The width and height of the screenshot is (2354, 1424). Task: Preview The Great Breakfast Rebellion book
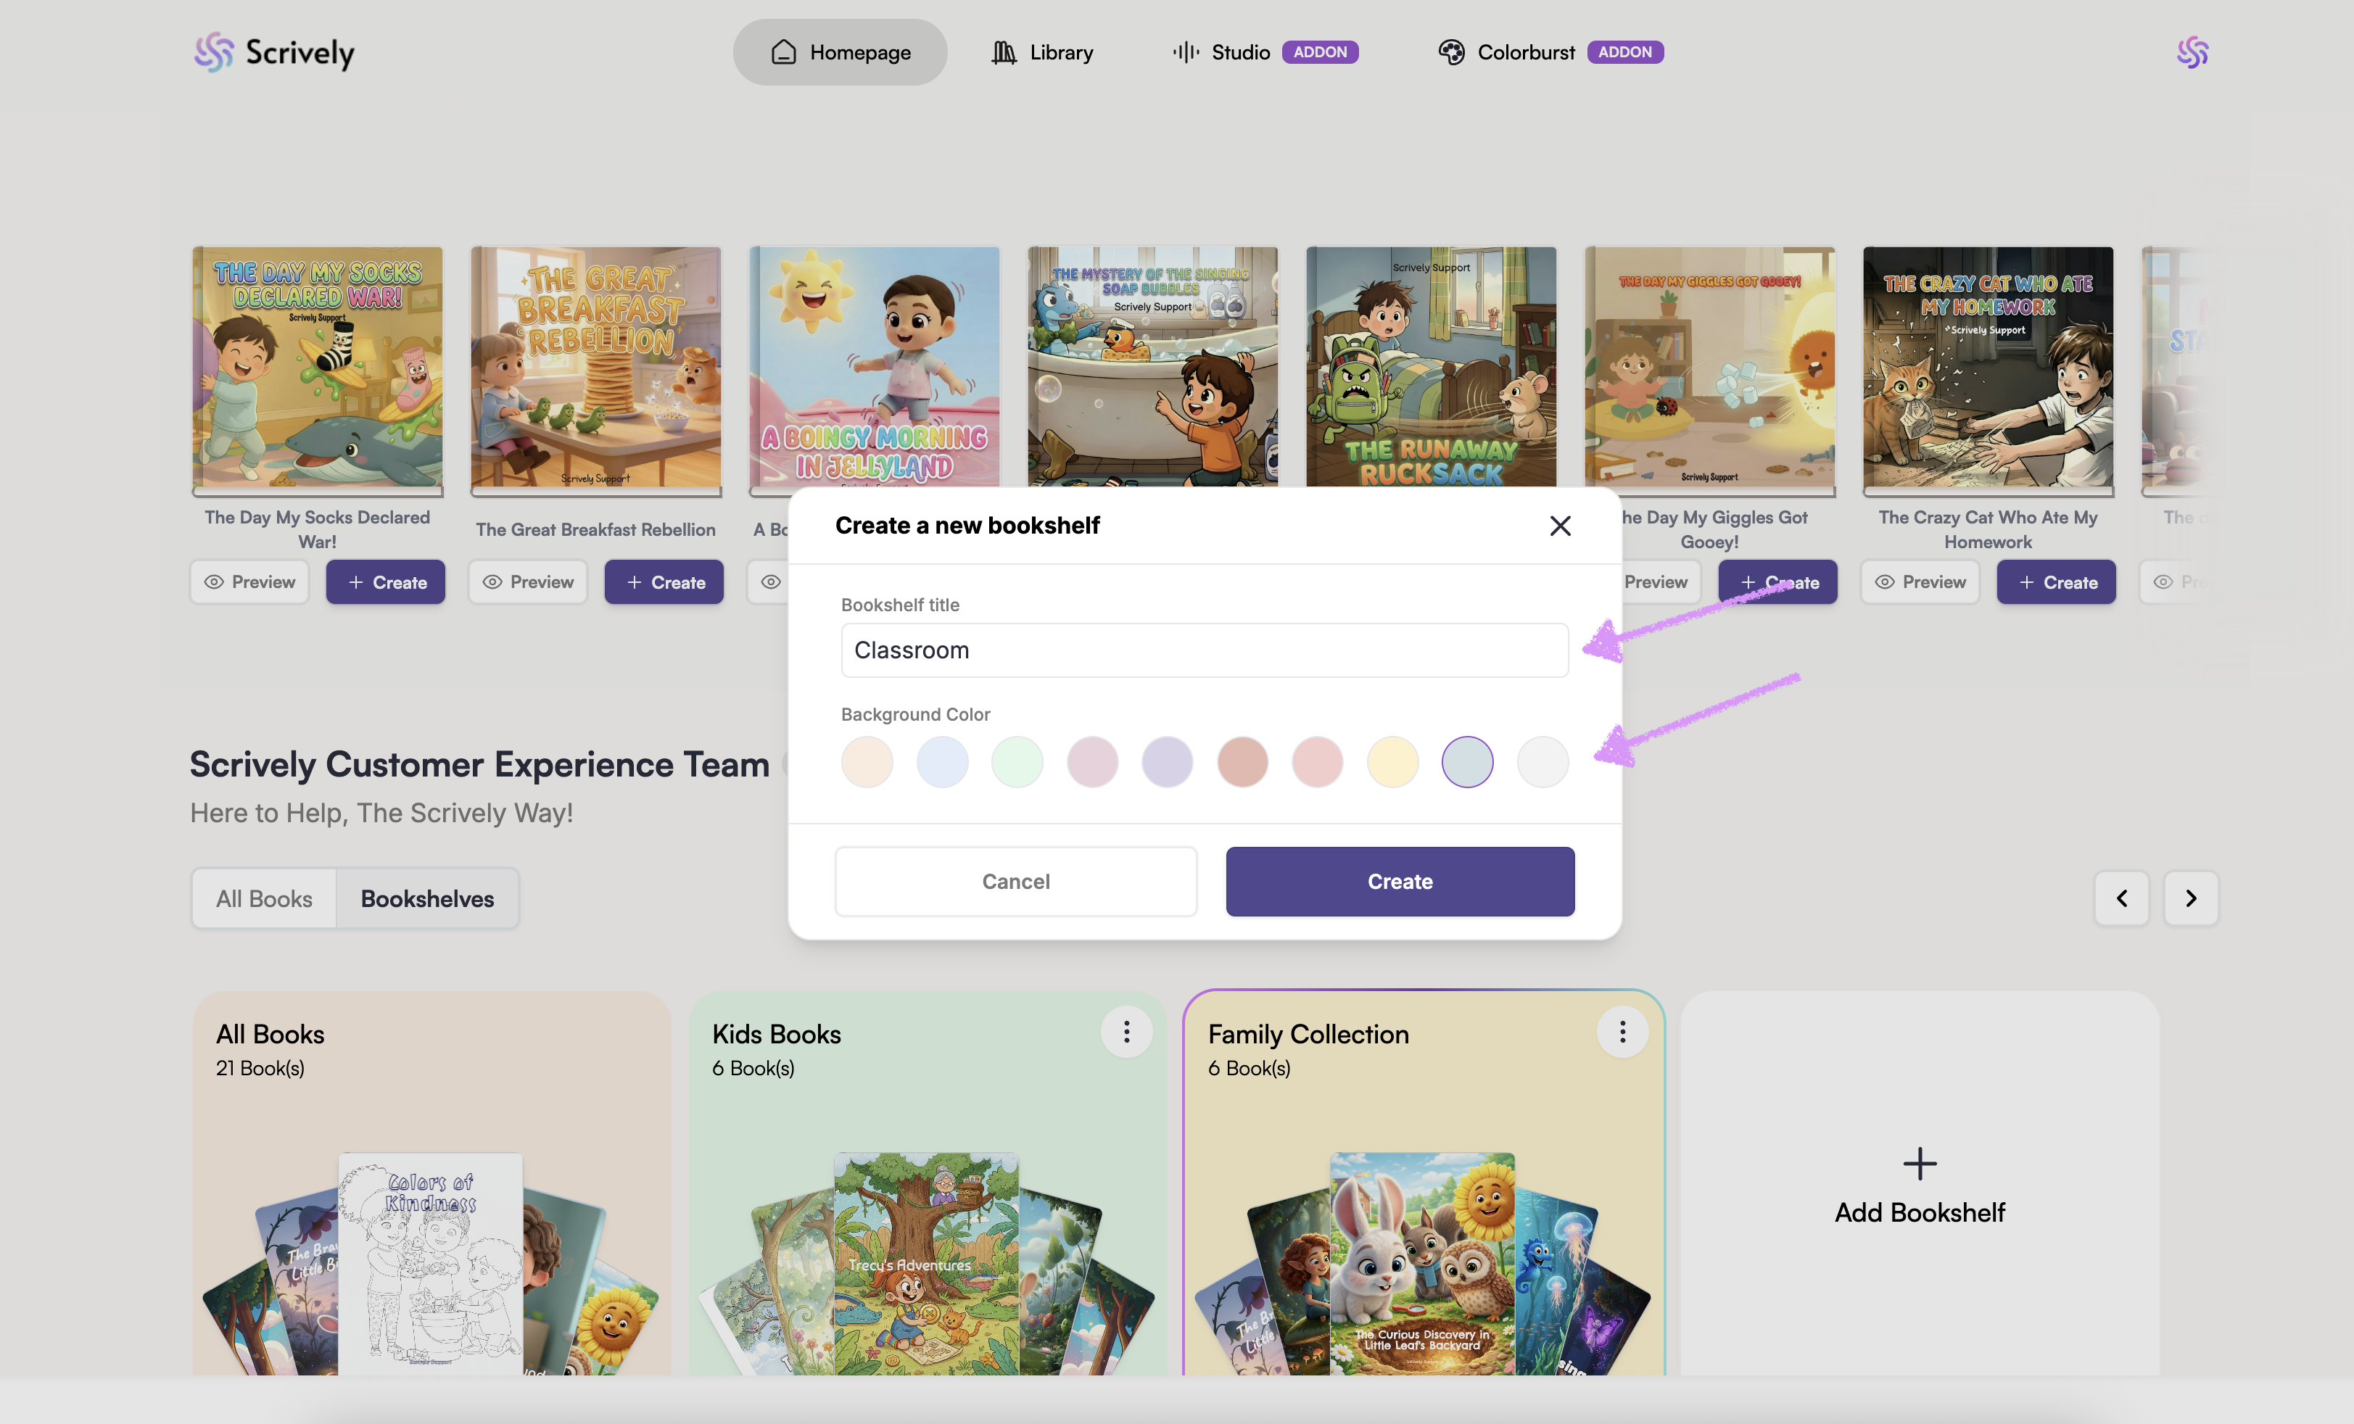click(x=527, y=581)
